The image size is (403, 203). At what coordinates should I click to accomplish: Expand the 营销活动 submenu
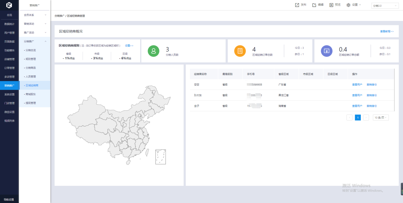(35, 24)
